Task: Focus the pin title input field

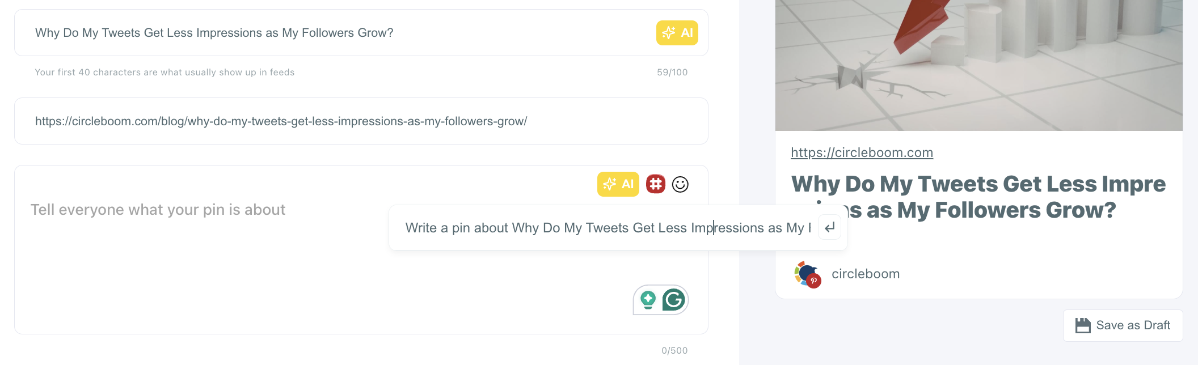Action: (x=340, y=33)
